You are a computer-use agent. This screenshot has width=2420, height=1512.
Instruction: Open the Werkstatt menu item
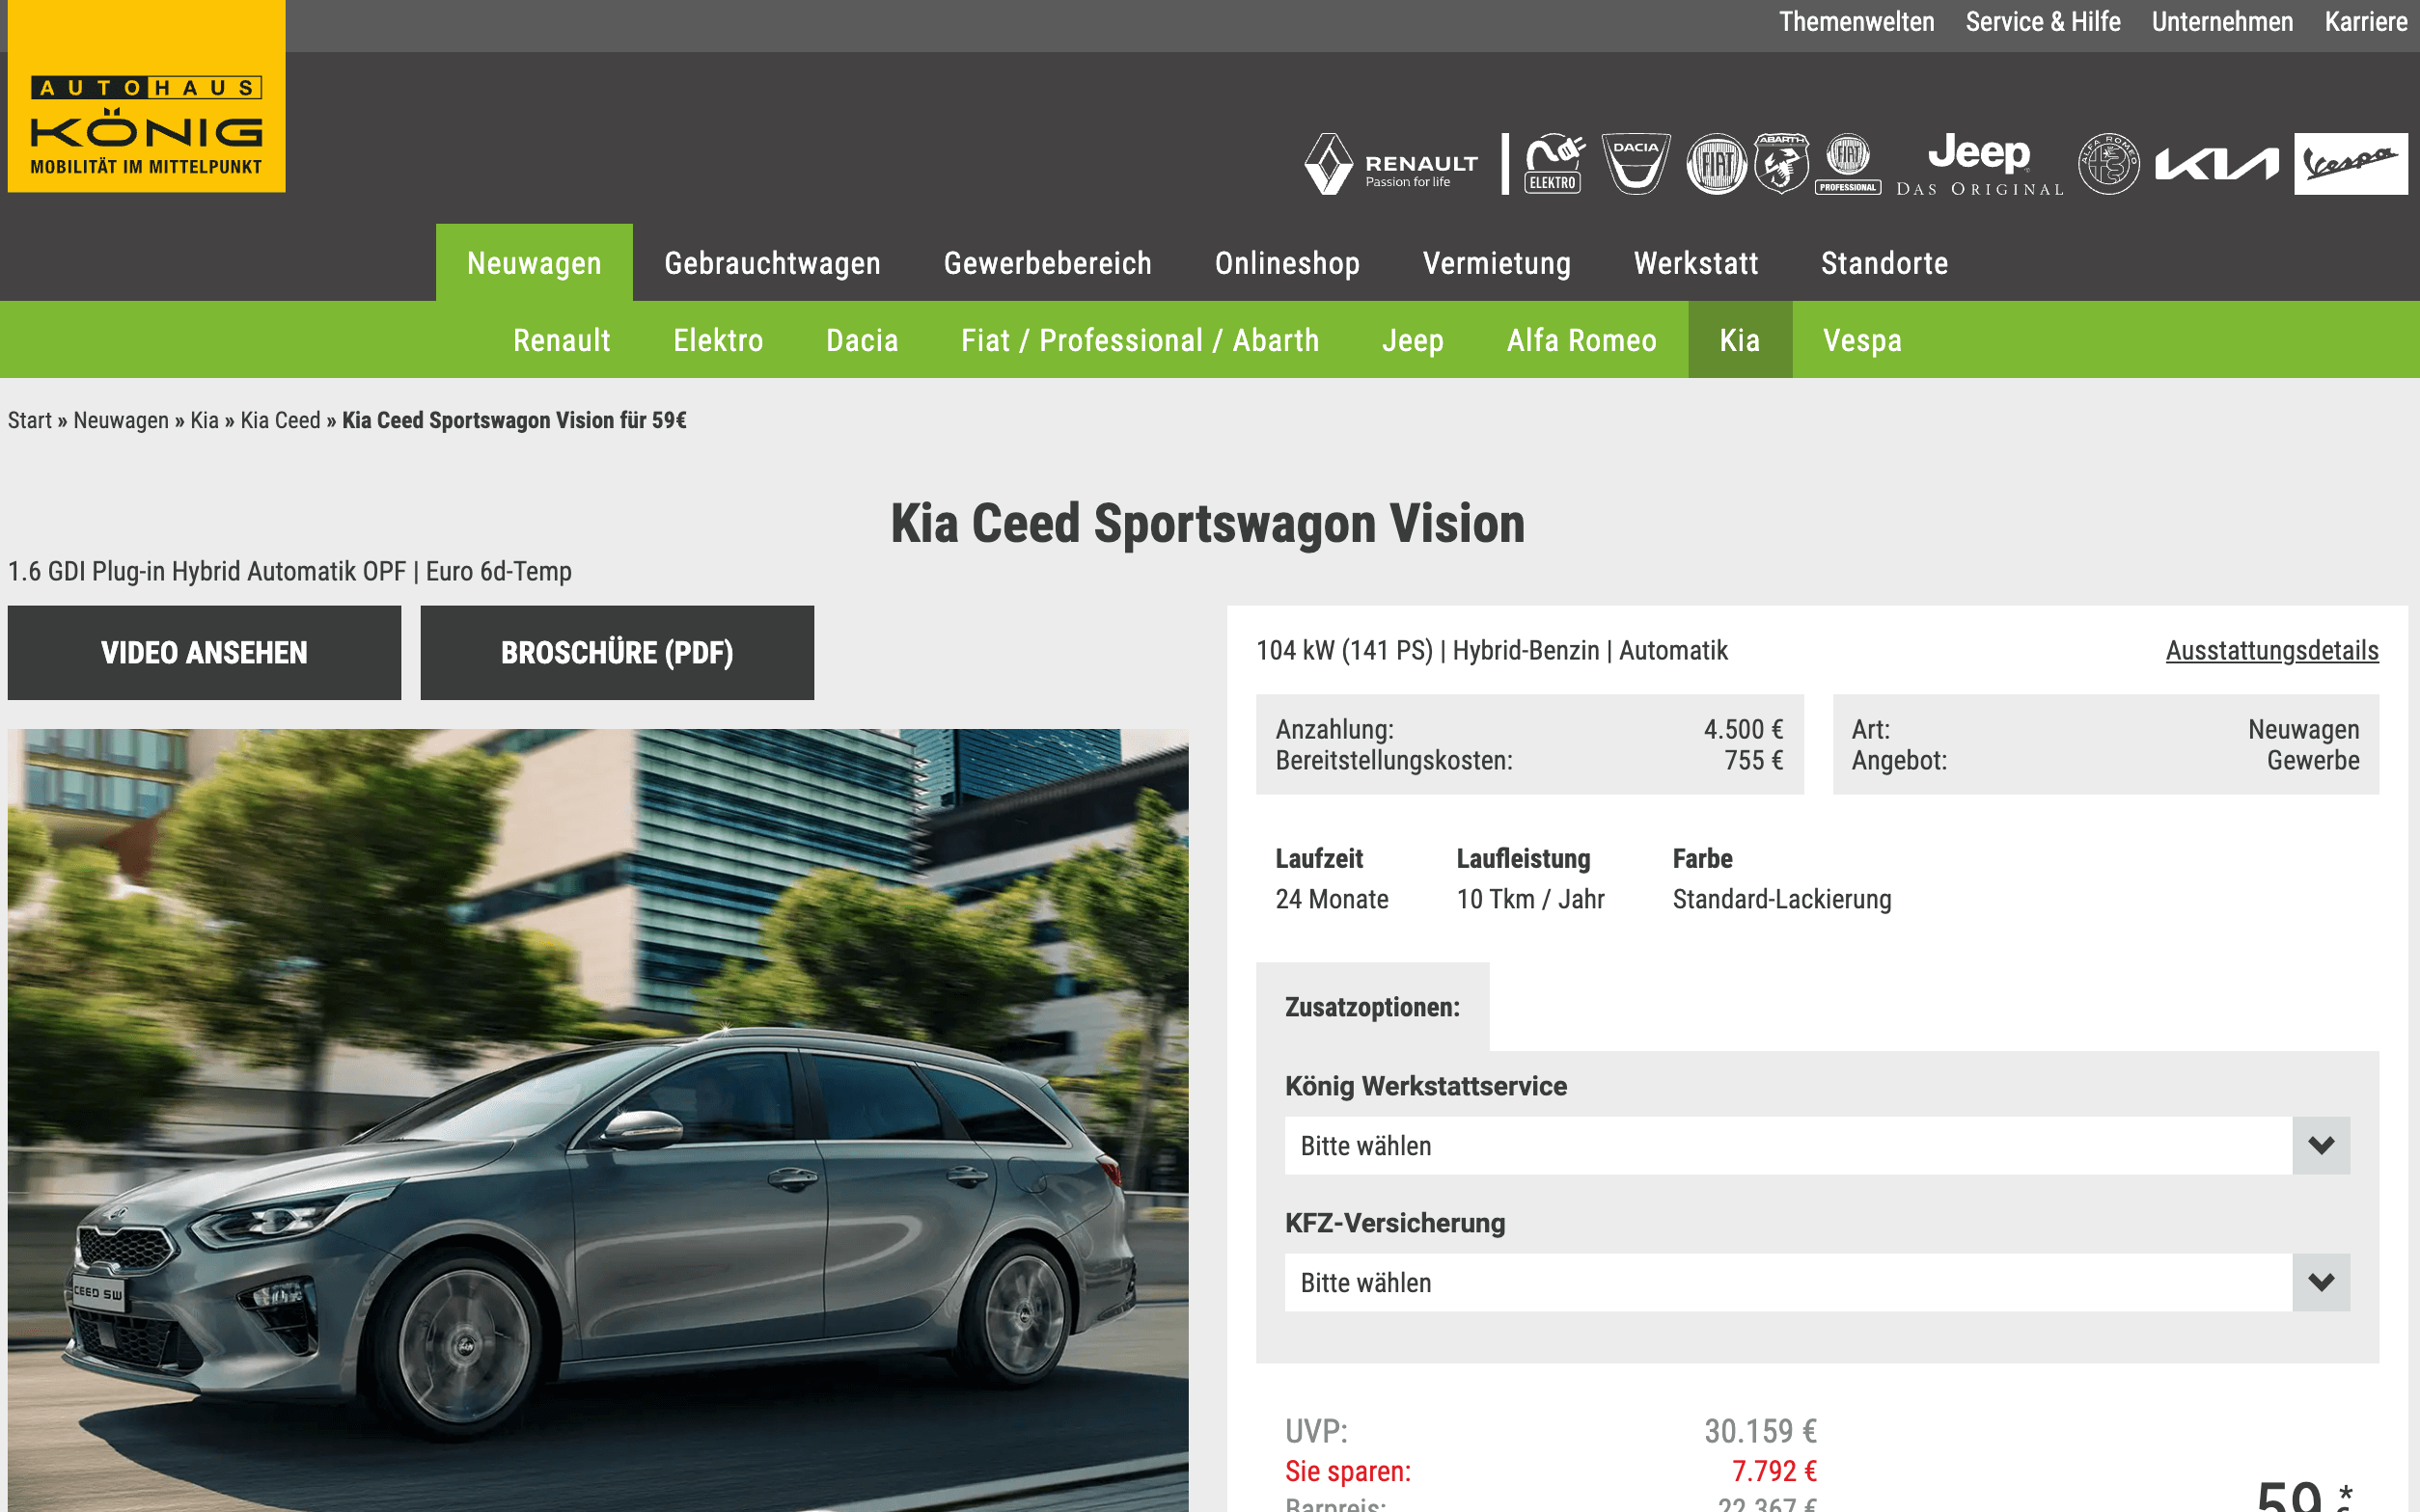pyautogui.click(x=1695, y=262)
